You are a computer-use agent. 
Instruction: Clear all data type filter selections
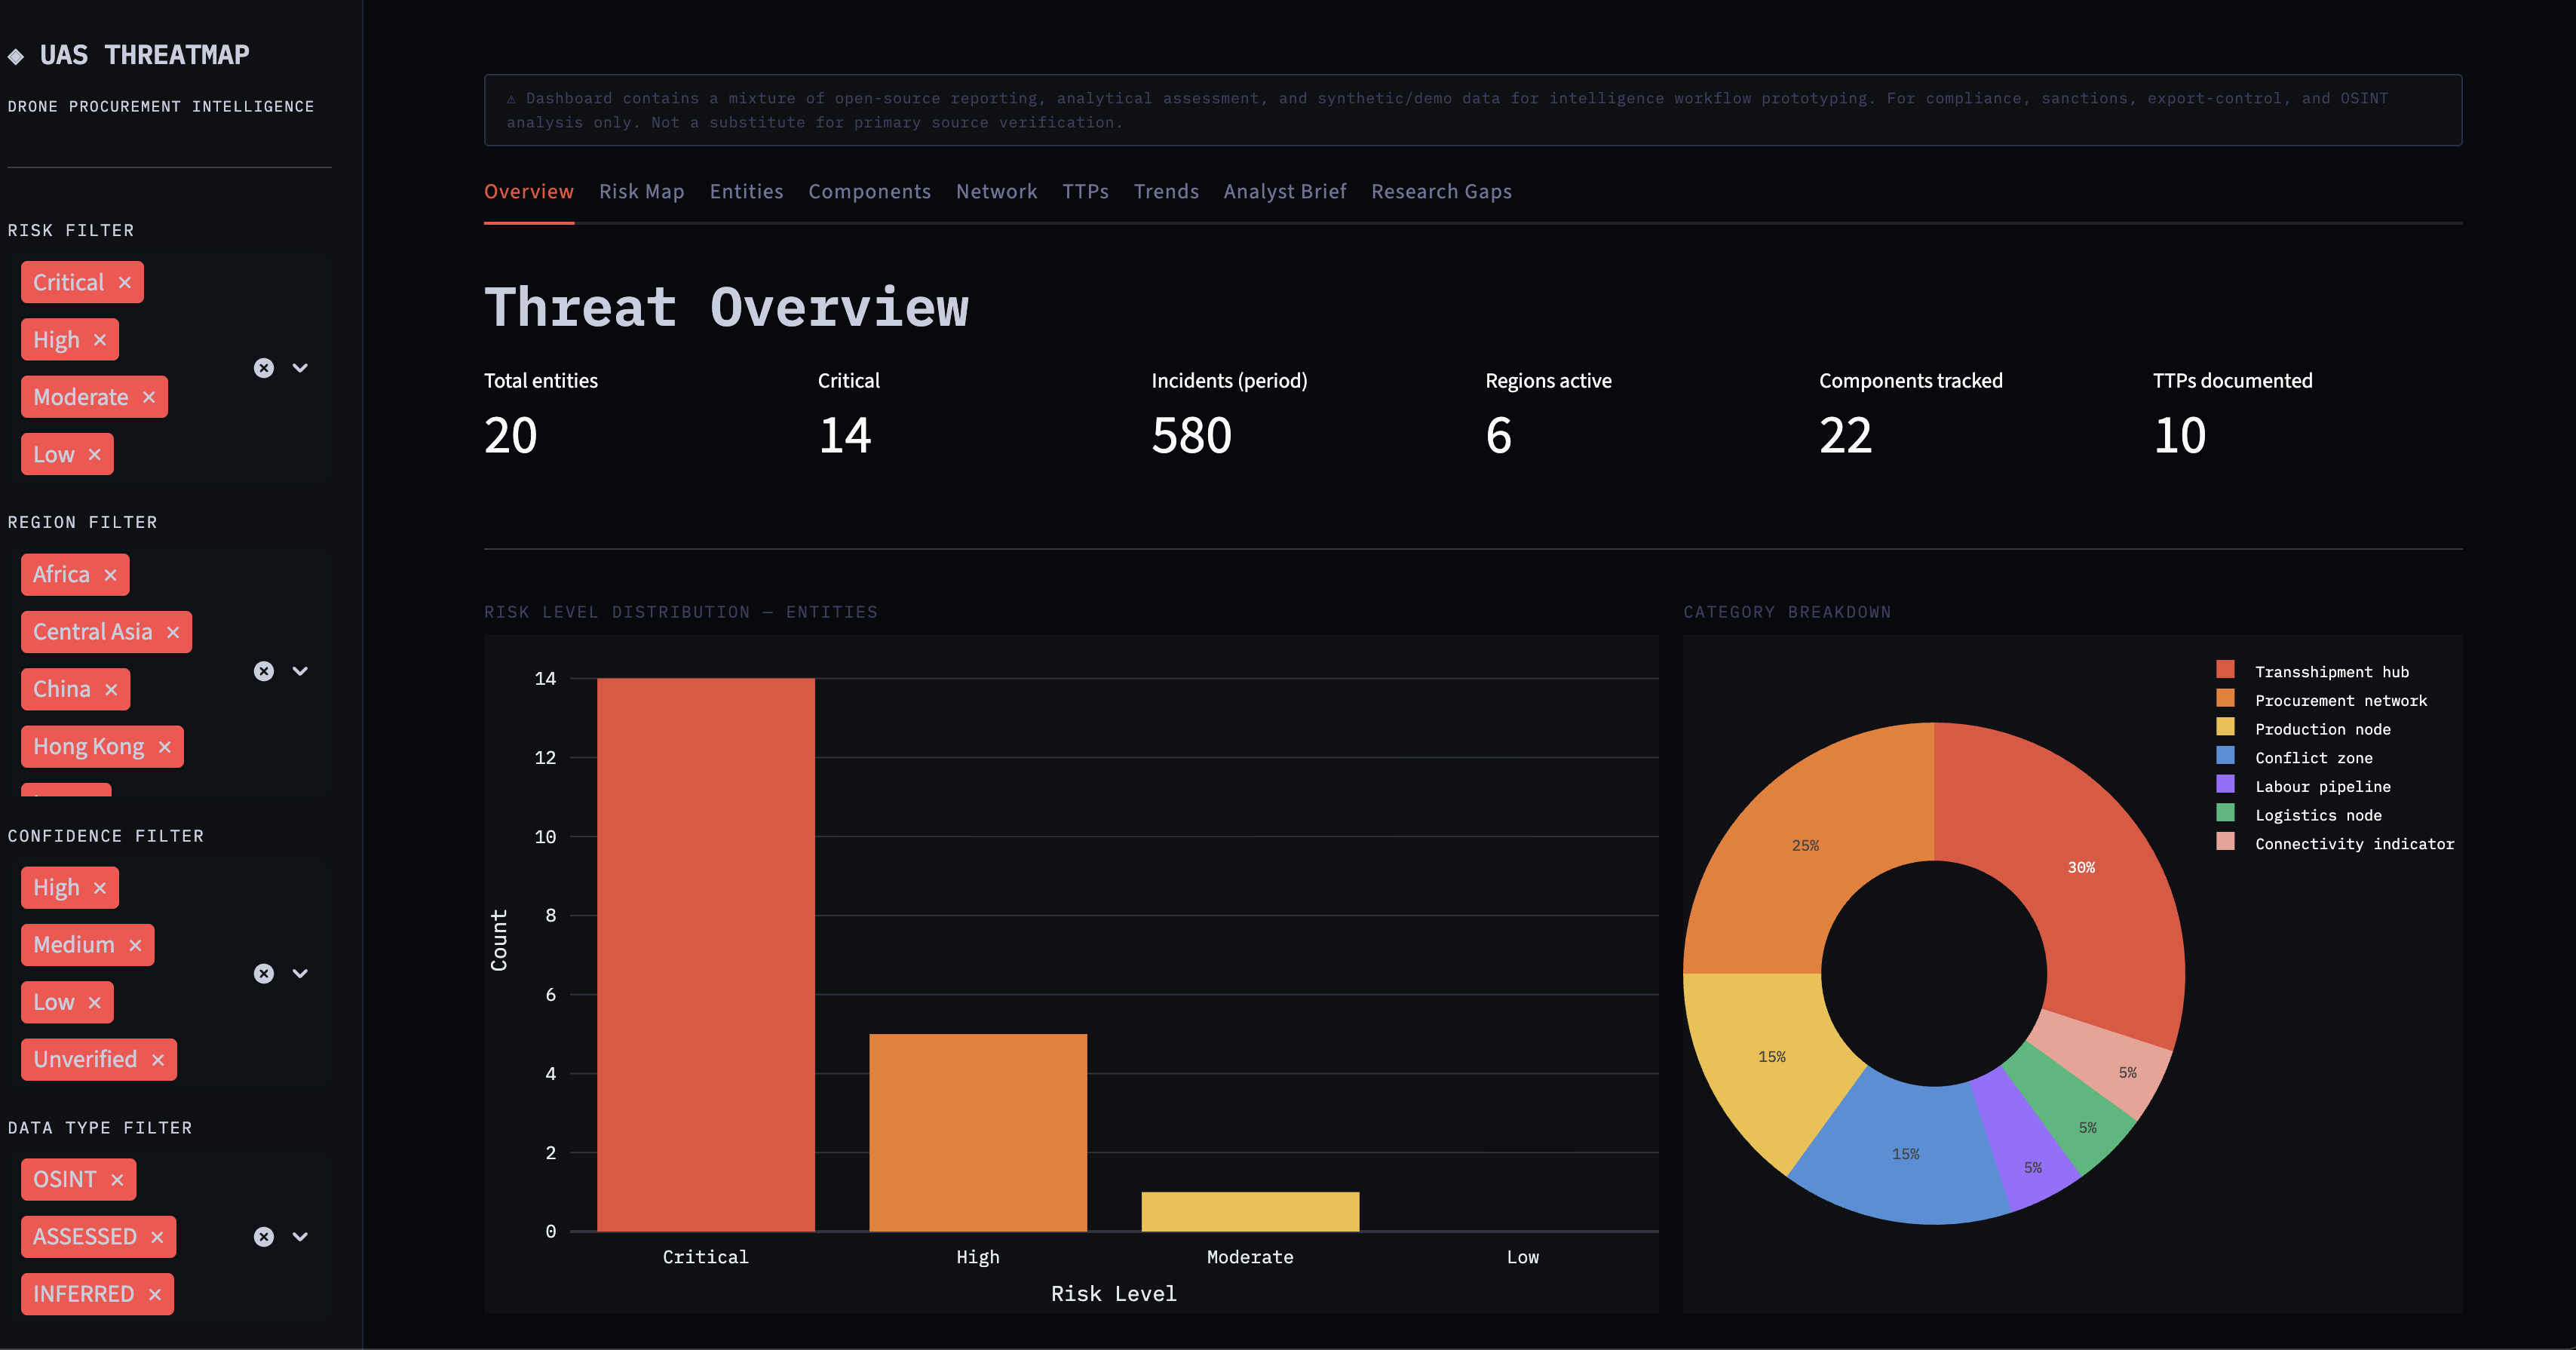(264, 1237)
